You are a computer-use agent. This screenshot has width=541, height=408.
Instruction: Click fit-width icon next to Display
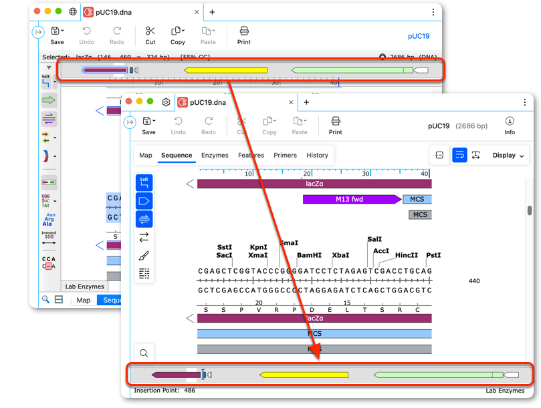[x=475, y=155]
